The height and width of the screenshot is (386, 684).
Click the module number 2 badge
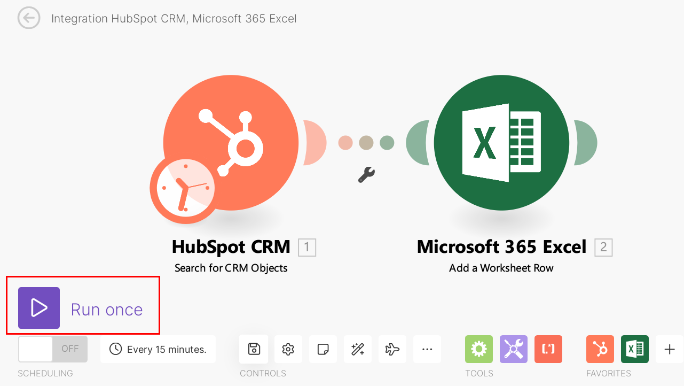tap(603, 247)
